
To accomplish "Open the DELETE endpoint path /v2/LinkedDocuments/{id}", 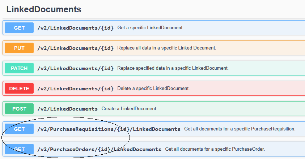I will tap(75, 89).
